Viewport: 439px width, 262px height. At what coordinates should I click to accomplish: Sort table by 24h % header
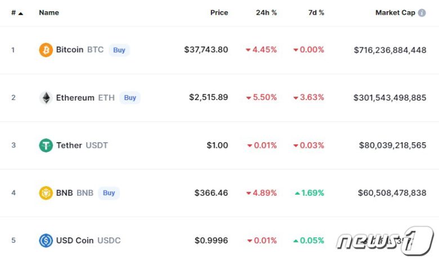(266, 12)
